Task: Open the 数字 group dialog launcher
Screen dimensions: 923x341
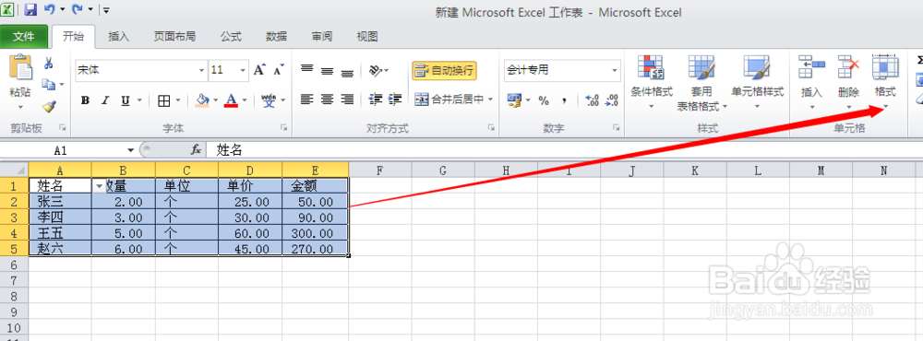Action: pos(617,127)
